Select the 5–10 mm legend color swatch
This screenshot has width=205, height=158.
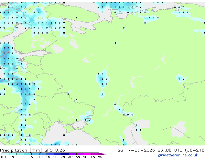(x=35, y=154)
